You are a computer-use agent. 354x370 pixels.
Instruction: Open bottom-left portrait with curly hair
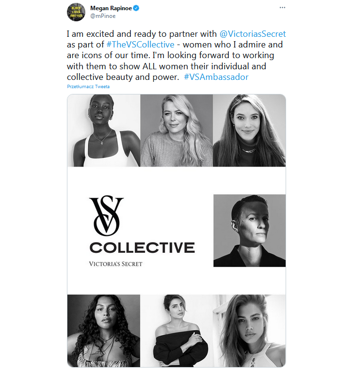pos(104,331)
